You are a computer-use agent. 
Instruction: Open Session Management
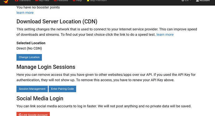pos(32,89)
